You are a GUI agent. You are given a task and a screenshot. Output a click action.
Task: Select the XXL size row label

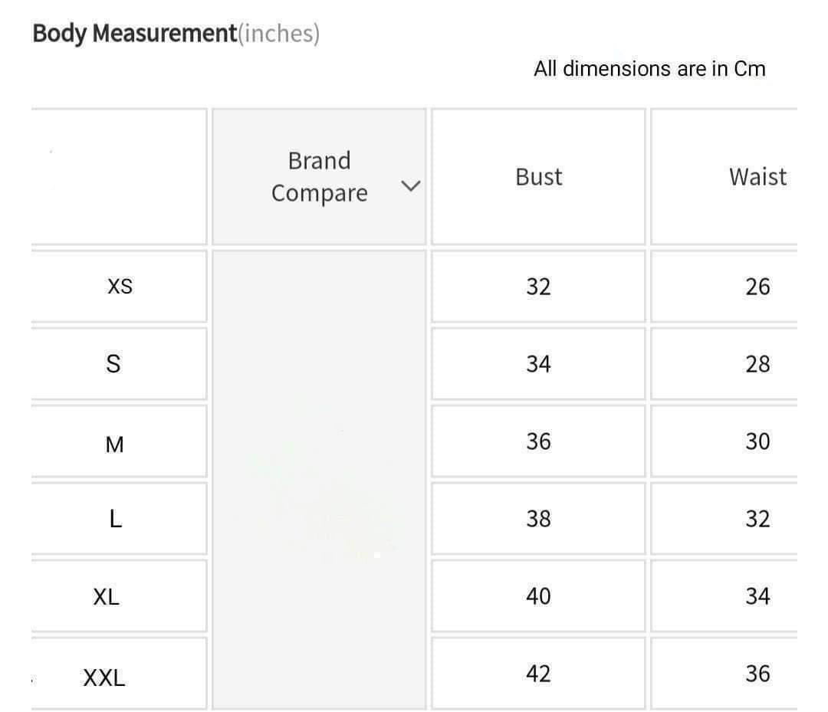tap(103, 678)
